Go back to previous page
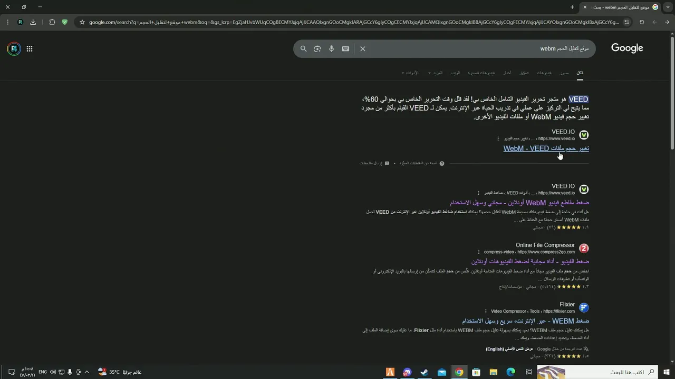Screen dimensions: 675x379 (667, 22)
